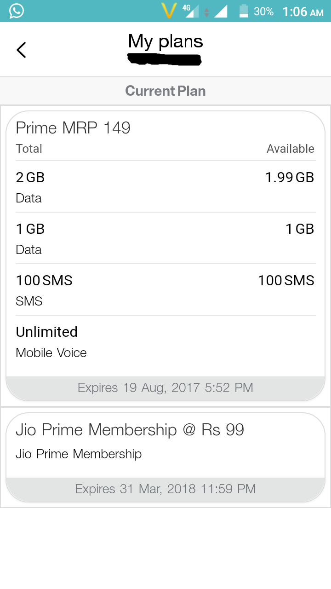The height and width of the screenshot is (589, 331).
Task: Open Jio Prime Membership @ Rs 99
Action: point(130,430)
